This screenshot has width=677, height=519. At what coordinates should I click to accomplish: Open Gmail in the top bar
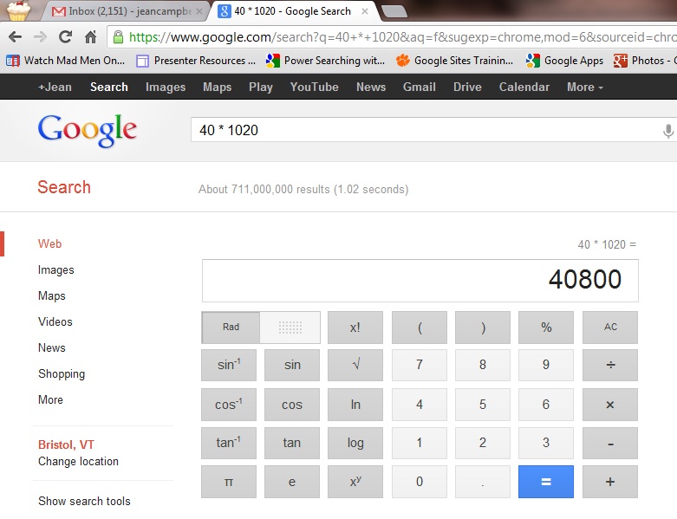[x=420, y=87]
